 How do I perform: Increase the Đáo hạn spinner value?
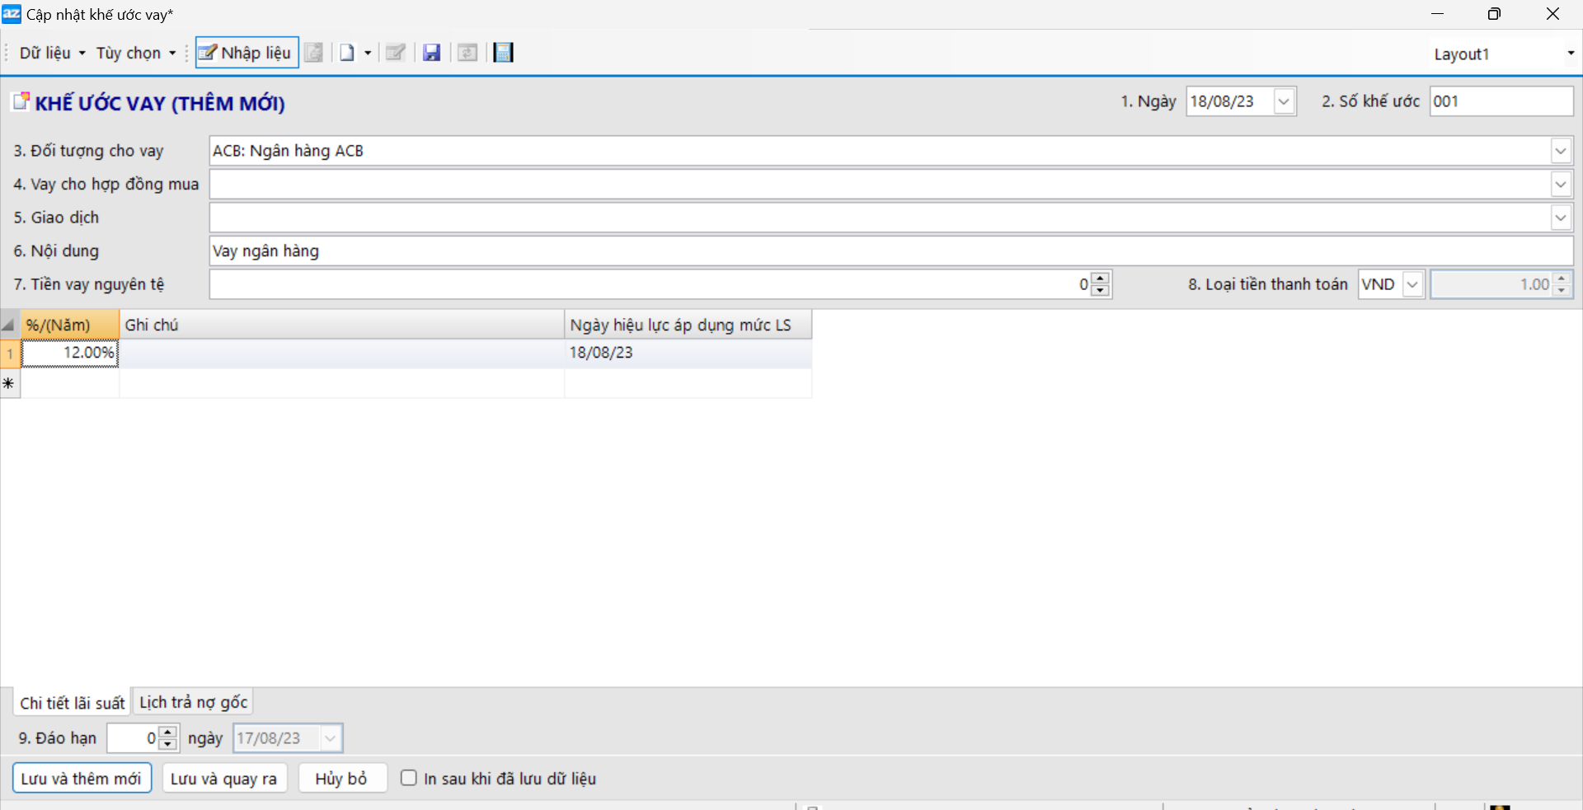tap(168, 732)
